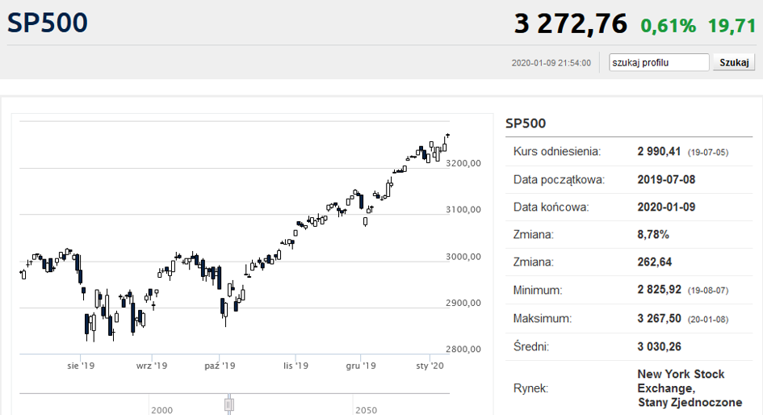Click the sty '20 time axis label

[430, 366]
